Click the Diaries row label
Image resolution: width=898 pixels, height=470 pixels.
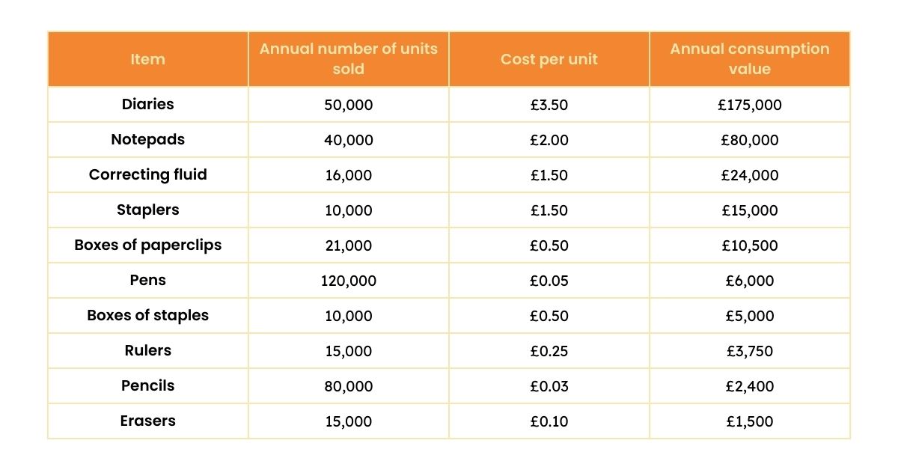pos(148,105)
